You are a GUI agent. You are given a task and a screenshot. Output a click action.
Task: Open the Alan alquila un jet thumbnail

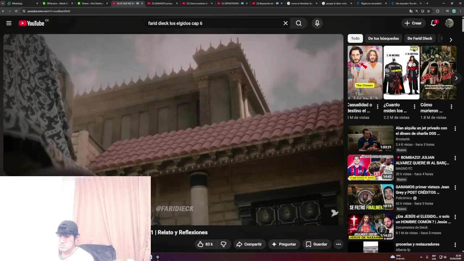370,138
